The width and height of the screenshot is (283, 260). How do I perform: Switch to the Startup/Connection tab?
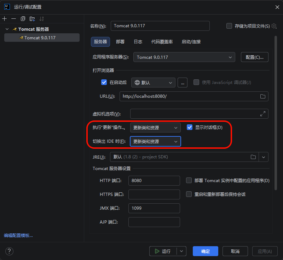coord(191,42)
